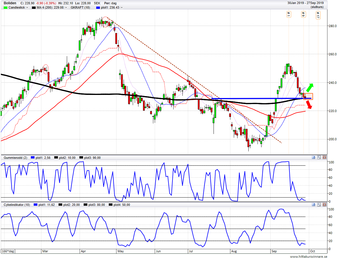Click the black Cykelindikator plot3 swatch
340x258 pixels.
pos(86,205)
